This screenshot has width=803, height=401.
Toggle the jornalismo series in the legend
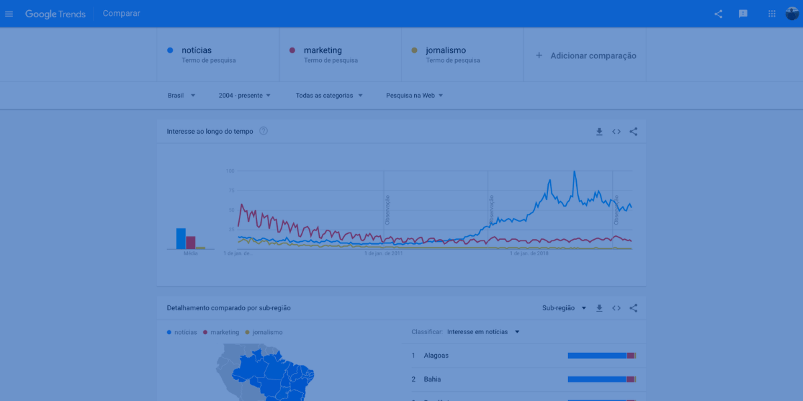266,332
